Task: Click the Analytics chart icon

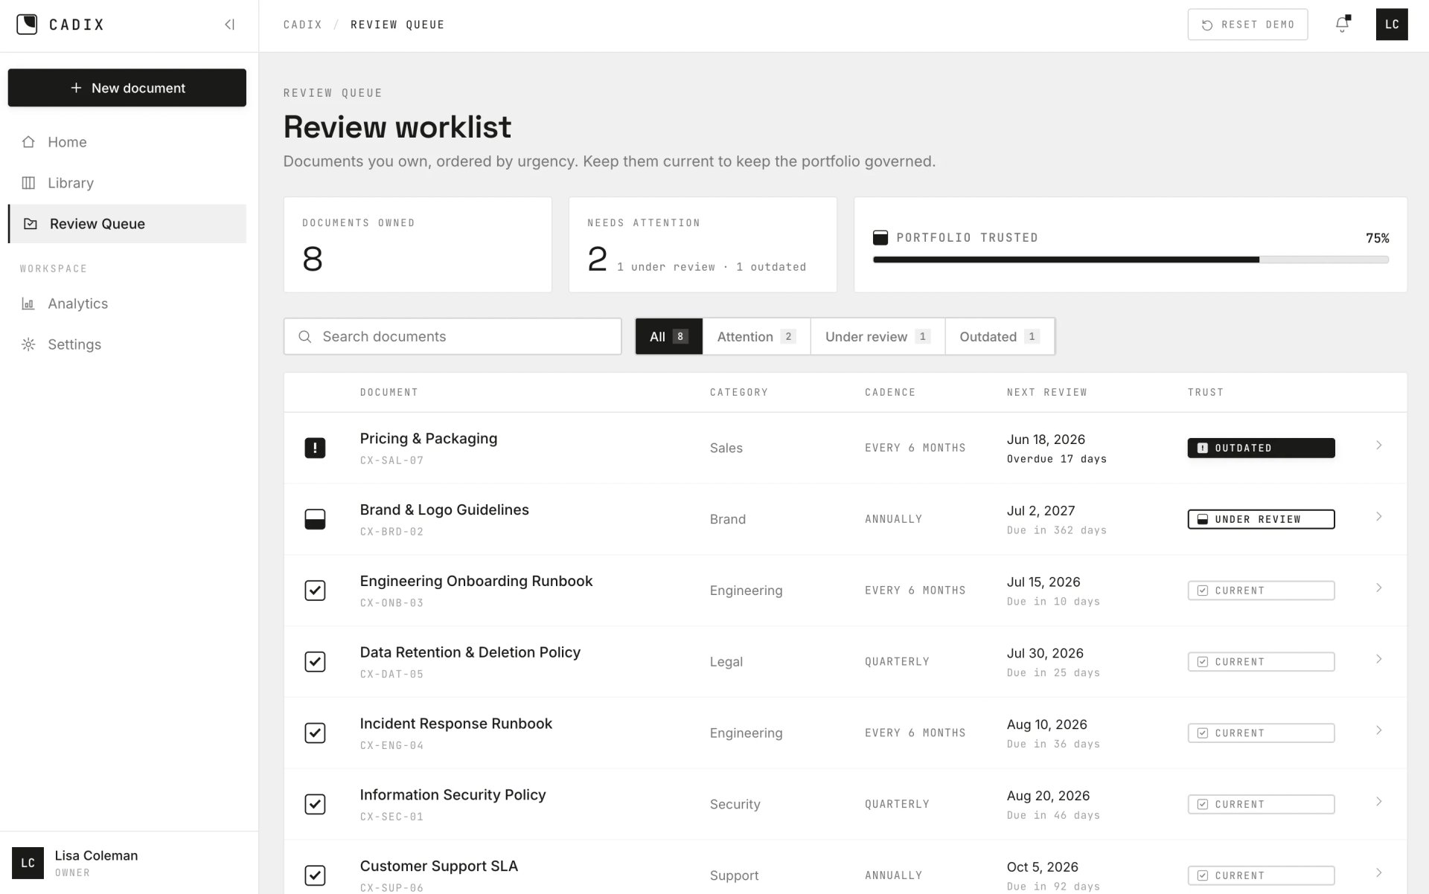Action: [28, 303]
